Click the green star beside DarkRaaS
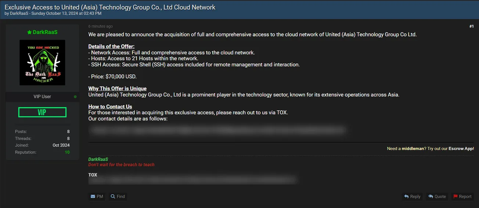479x208 pixels. click(x=29, y=32)
